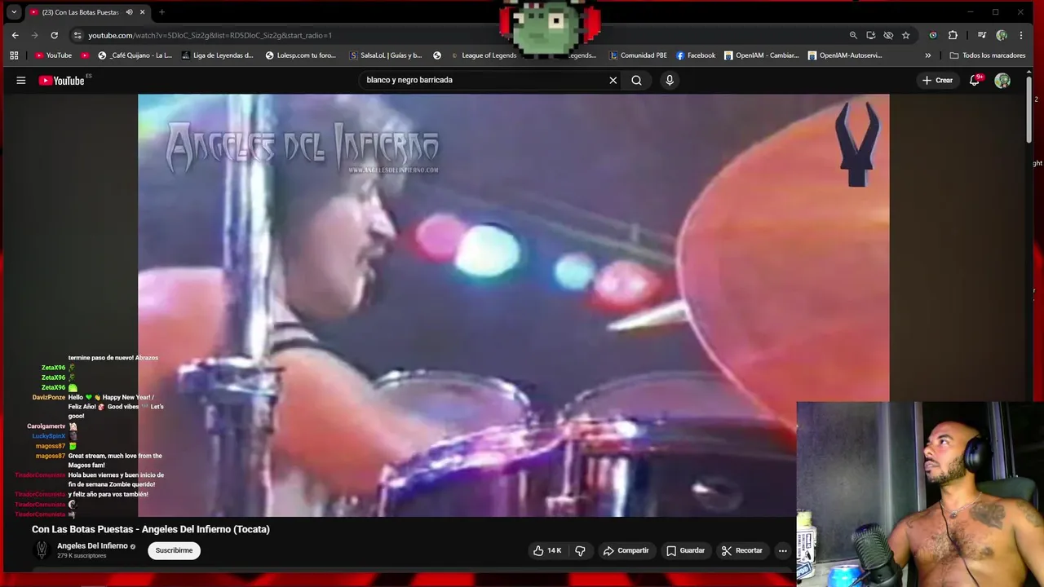The image size is (1044, 587).
Task: Expand hidden bookmarks chevron
Action: pos(927,55)
